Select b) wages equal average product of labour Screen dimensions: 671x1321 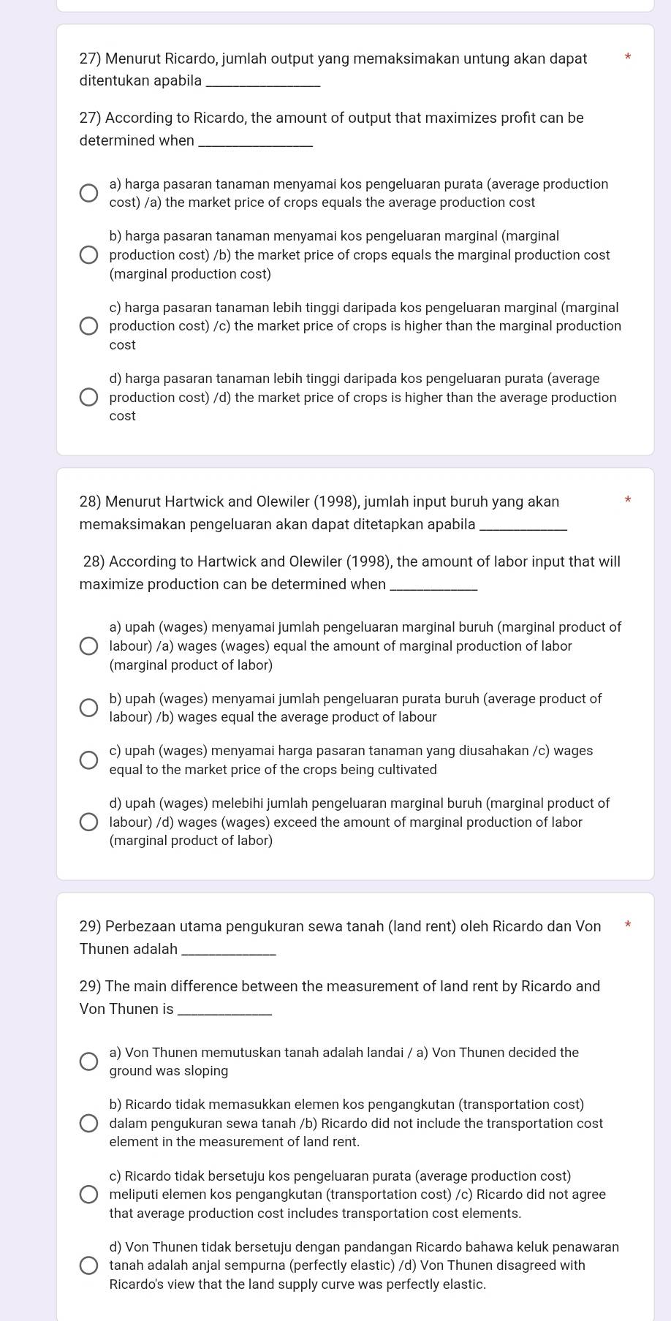point(88,708)
